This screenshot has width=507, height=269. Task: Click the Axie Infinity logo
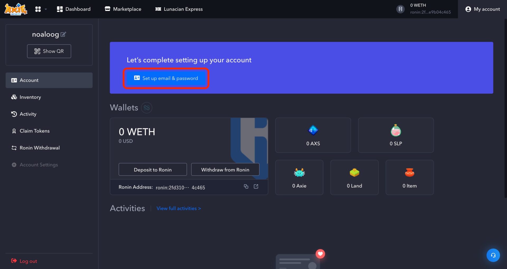(x=16, y=9)
